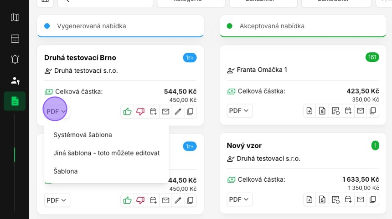Choose Systémová šablona from the PDF menu
392x219 pixels.
(83, 135)
